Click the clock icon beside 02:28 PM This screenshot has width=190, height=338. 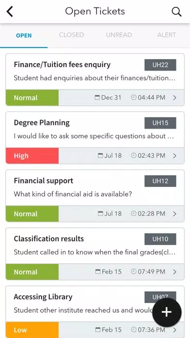(134, 214)
